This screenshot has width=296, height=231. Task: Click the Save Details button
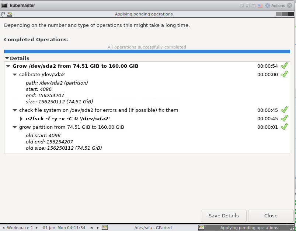[224, 216]
